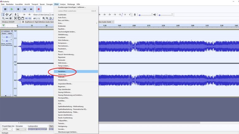The height and width of the screenshot is (134, 239).
Task: Pause playback with the Pause button
Action: [5, 9]
